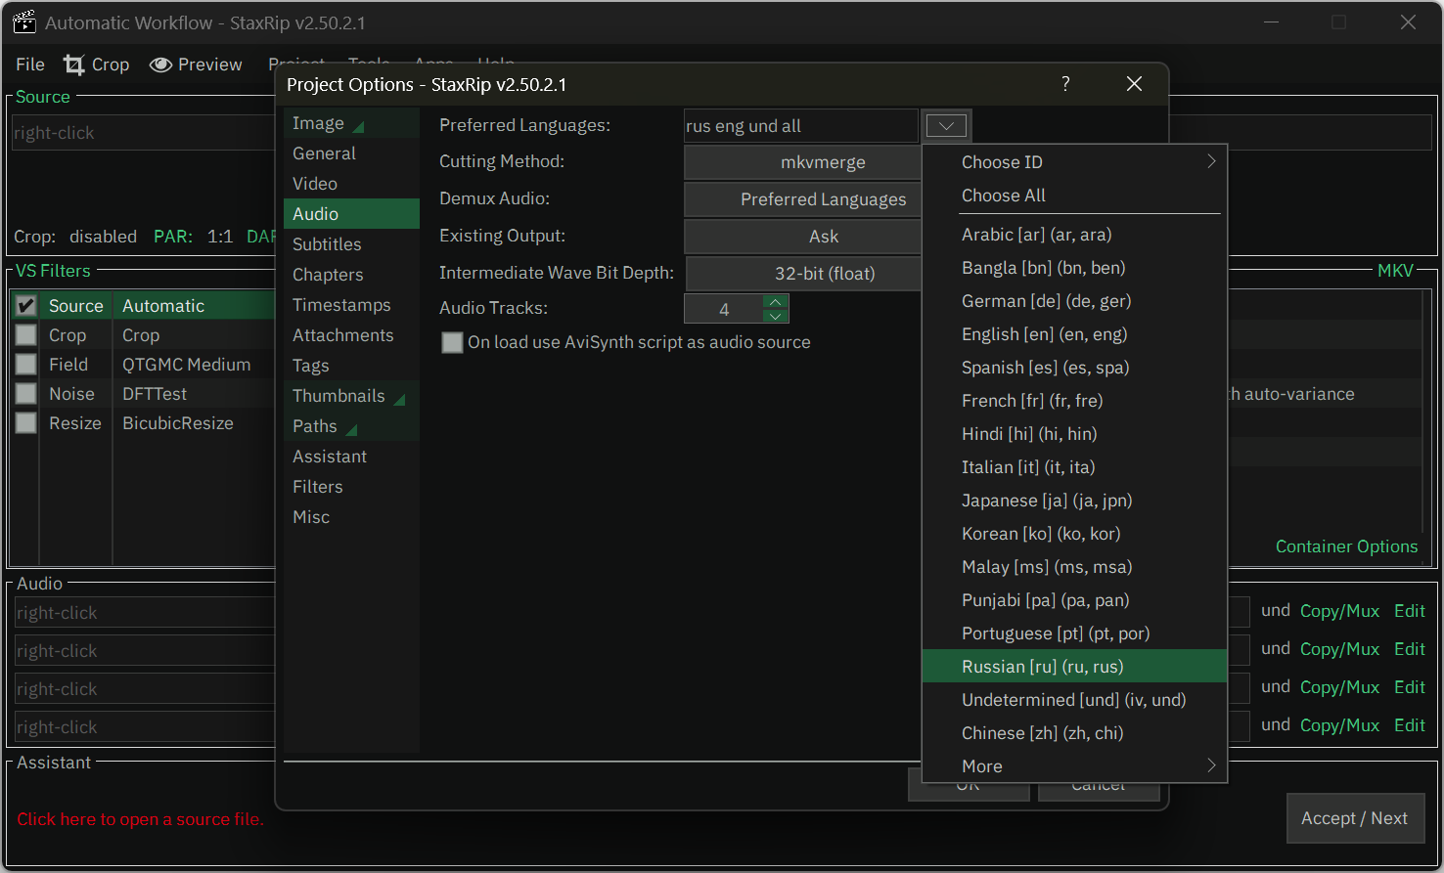The height and width of the screenshot is (873, 1444).
Task: Open the Subtitles options section
Action: (x=327, y=244)
